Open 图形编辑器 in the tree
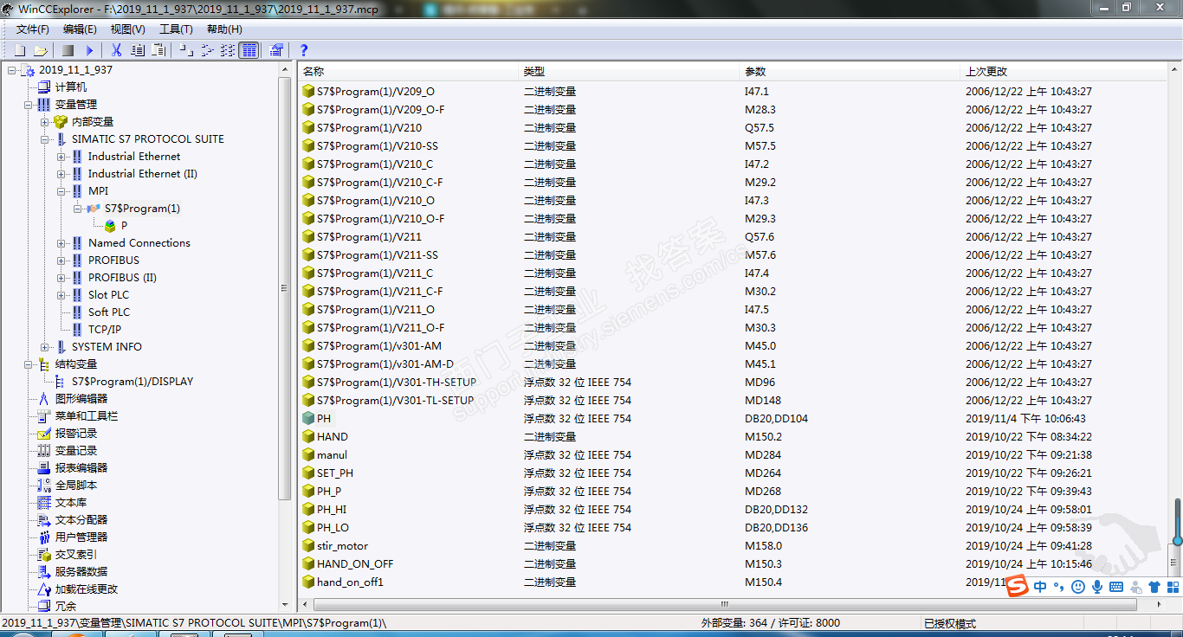 pos(81,399)
